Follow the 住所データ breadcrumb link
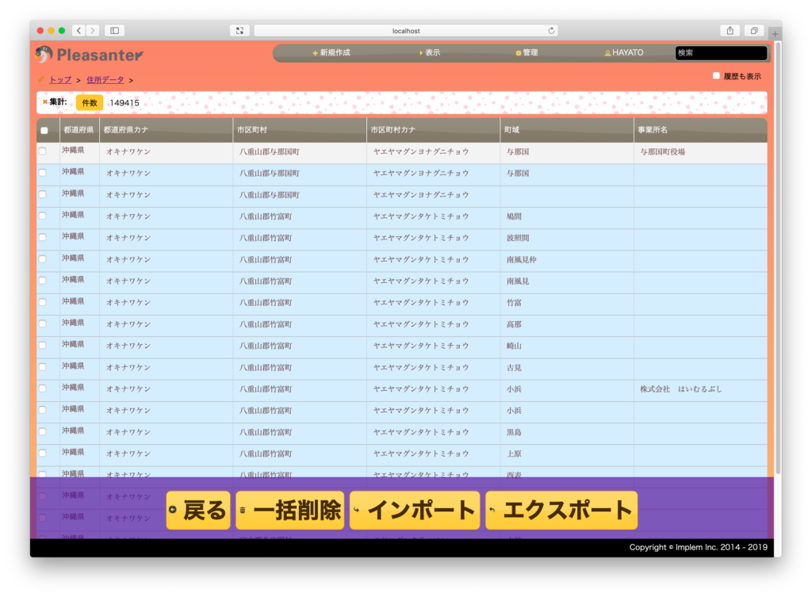 pos(105,80)
